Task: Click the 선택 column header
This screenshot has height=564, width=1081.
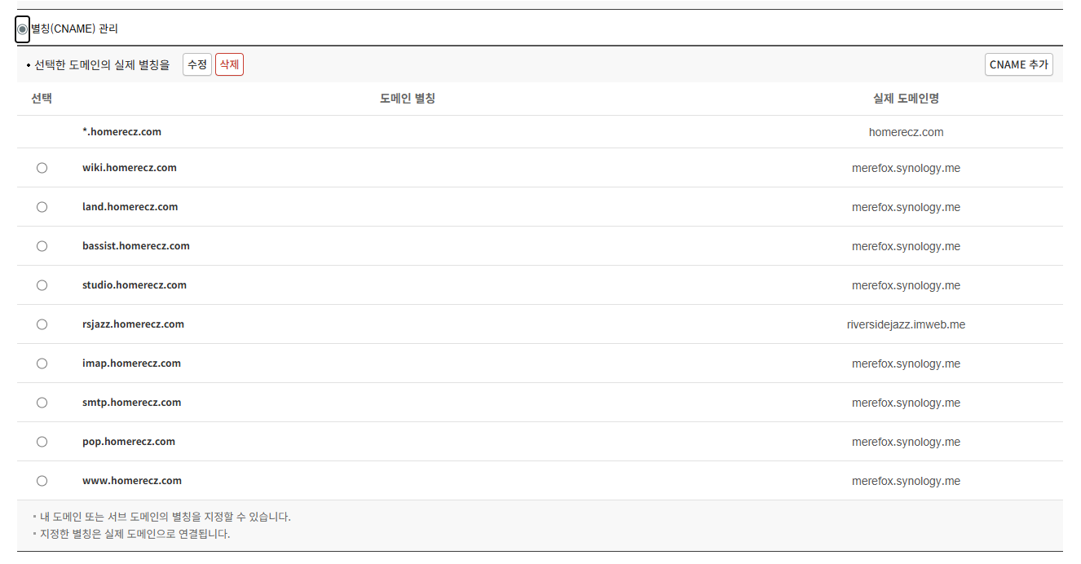Action: point(42,99)
